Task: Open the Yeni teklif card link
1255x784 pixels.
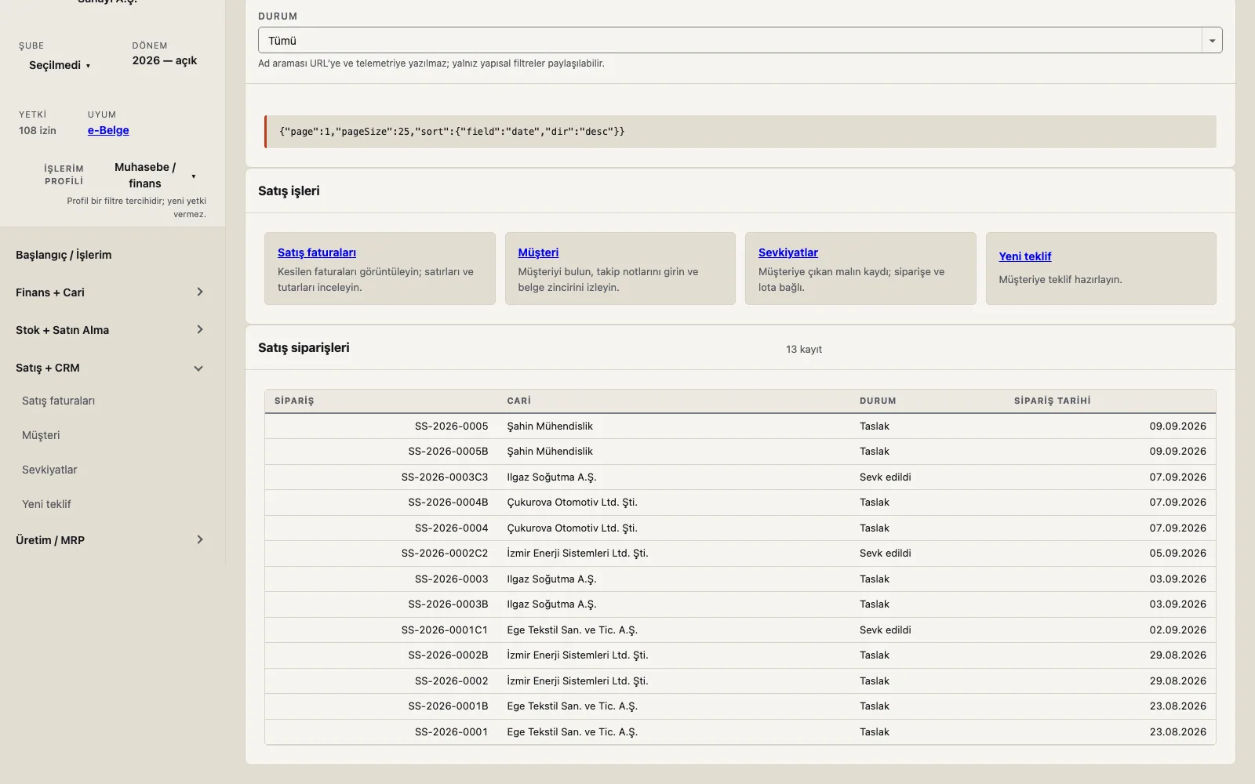Action: click(x=1025, y=256)
